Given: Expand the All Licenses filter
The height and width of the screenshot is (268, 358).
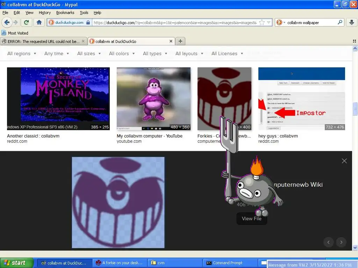Looking at the screenshot, I should pos(227,53).
